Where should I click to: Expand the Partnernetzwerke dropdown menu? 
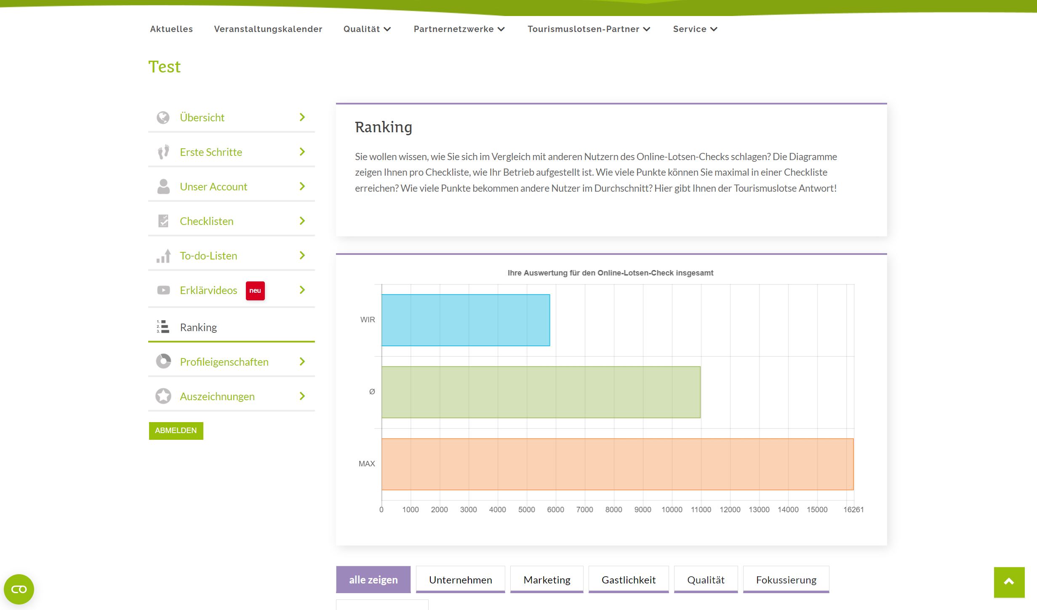coord(459,29)
